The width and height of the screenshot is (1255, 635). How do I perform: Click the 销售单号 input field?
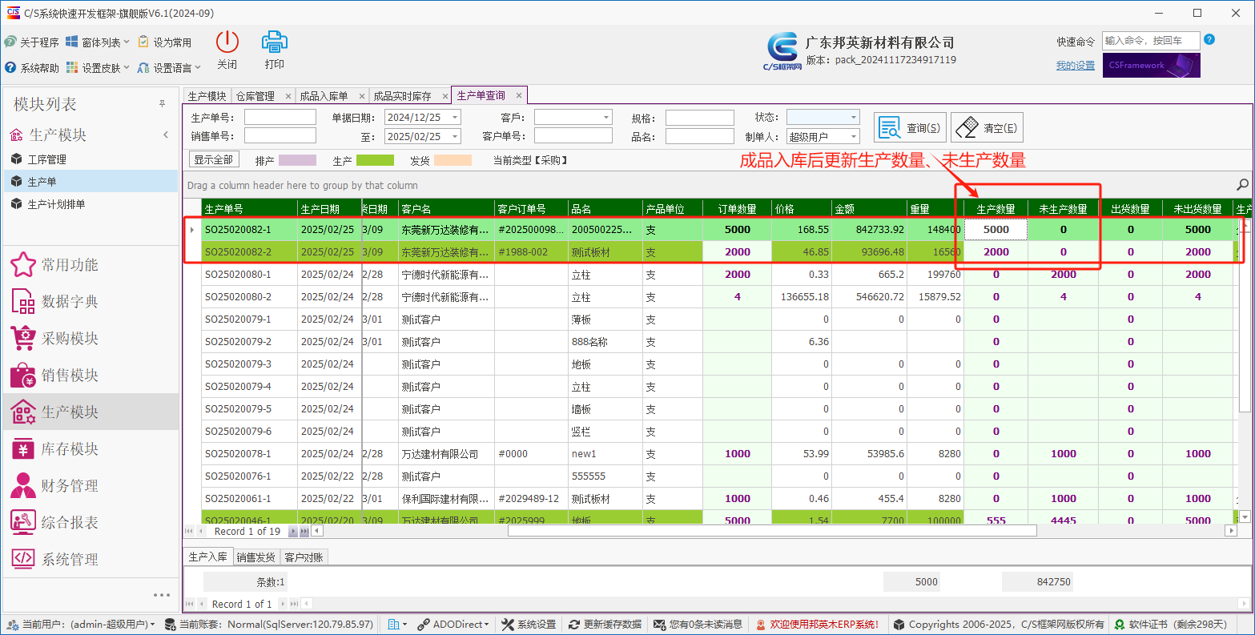[x=280, y=136]
